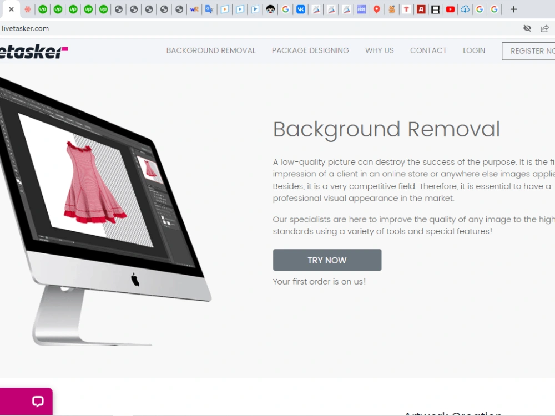Switch to the orange 365 arrow tab
Viewport: 555px width, 416px height.
[392, 9]
